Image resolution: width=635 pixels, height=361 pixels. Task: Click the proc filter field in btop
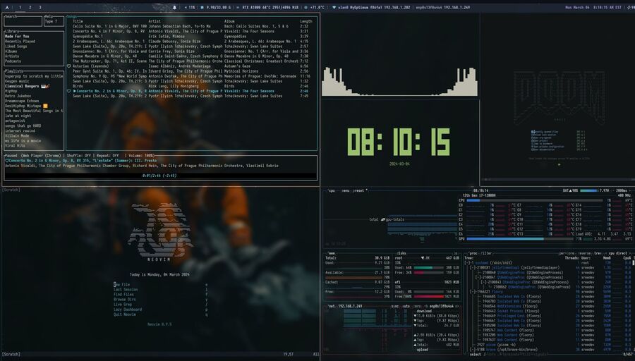point(486,253)
